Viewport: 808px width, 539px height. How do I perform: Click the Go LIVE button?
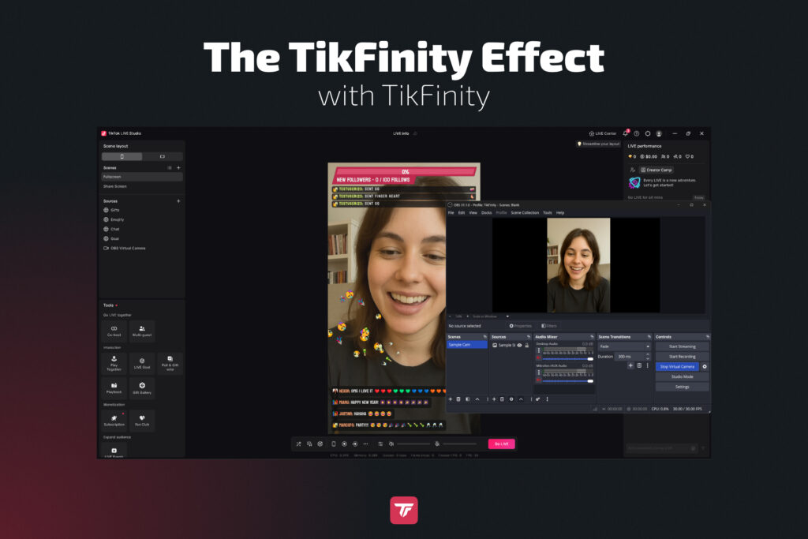(x=501, y=444)
